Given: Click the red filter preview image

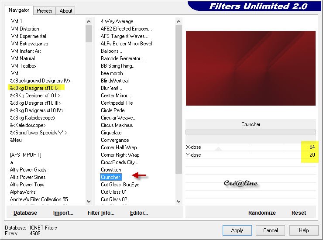Looking at the screenshot, I should point(251,68).
